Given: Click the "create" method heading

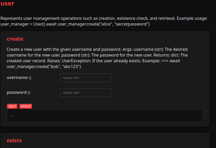Looking at the screenshot, I should [x=15, y=39].
